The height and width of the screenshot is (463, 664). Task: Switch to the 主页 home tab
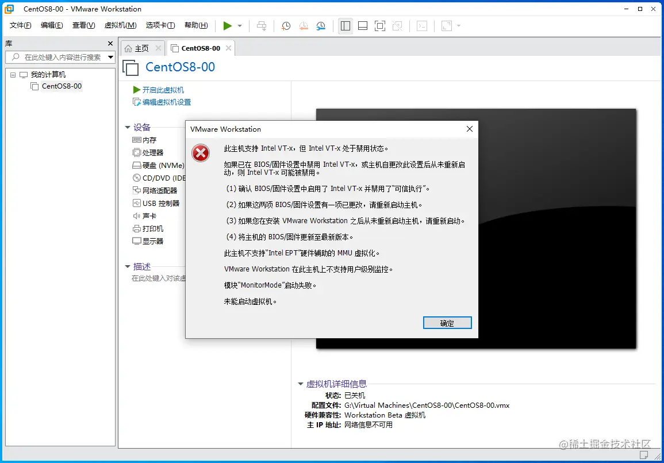pos(142,48)
